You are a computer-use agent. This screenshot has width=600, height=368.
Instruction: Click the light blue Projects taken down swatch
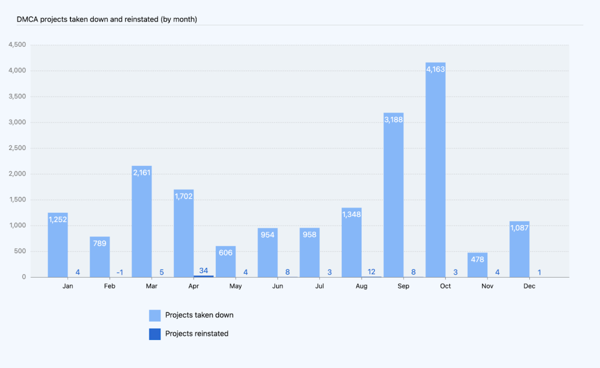tap(155, 315)
